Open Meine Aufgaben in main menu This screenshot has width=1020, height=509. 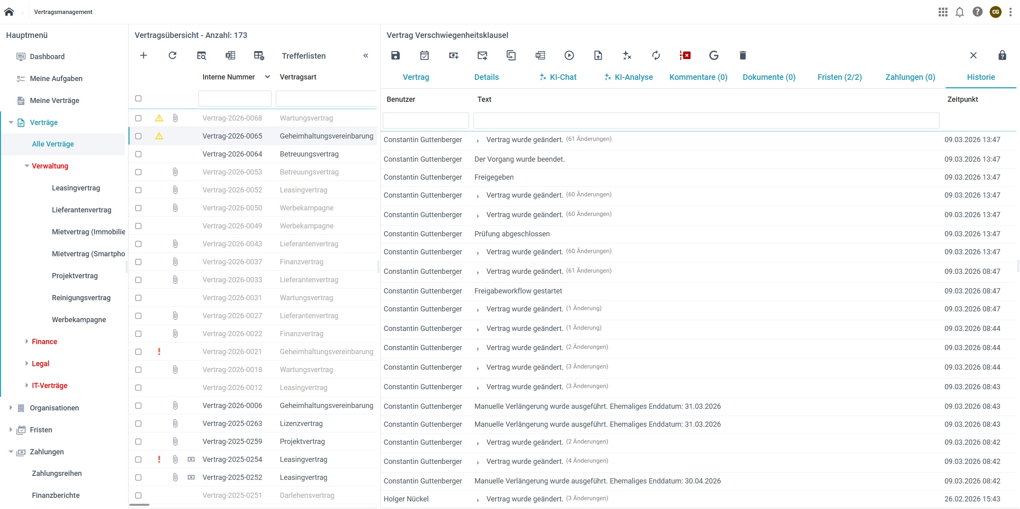pyautogui.click(x=56, y=79)
